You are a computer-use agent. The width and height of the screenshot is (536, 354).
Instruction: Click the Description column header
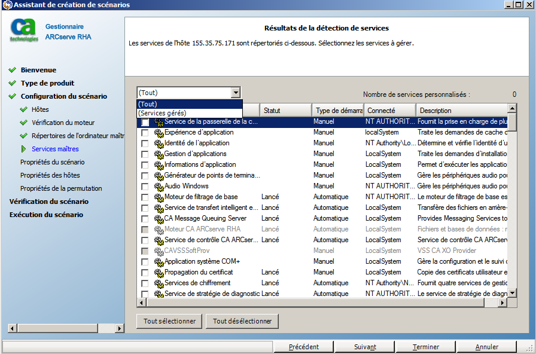(461, 111)
